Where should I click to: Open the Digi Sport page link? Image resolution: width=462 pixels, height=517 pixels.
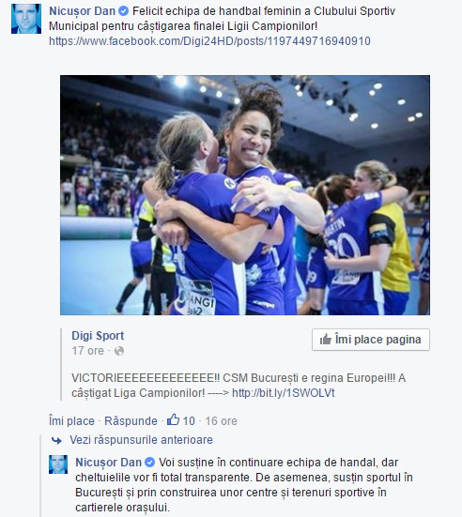point(98,336)
